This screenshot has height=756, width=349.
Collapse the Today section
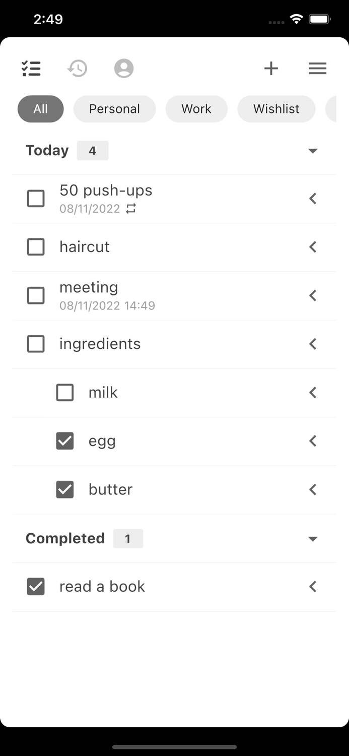313,150
